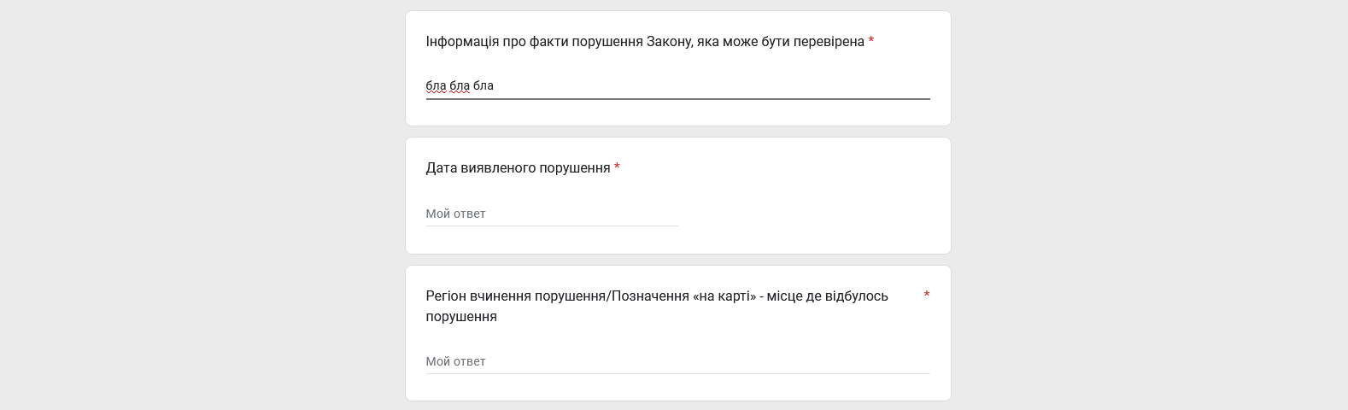Click the word "Дата" in the second question
The image size is (1348, 410).
(x=441, y=168)
